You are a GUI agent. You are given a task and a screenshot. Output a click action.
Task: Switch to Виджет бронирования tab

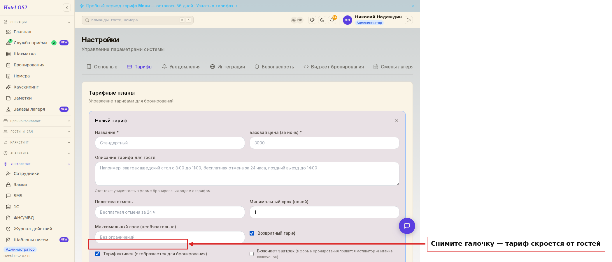tap(334, 67)
